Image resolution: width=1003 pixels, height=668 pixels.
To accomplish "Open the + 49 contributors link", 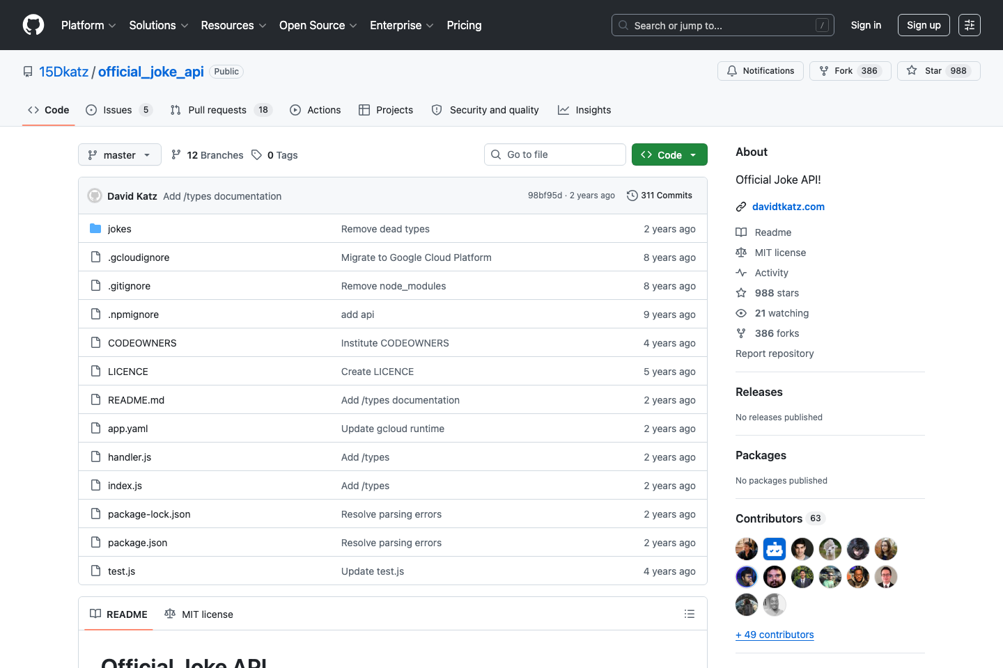I will coord(775,634).
